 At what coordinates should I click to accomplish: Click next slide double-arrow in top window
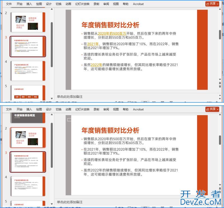pos(220,87)
